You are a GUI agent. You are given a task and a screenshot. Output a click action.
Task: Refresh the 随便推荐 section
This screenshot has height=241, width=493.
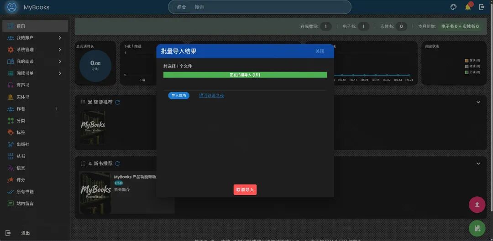point(117,102)
